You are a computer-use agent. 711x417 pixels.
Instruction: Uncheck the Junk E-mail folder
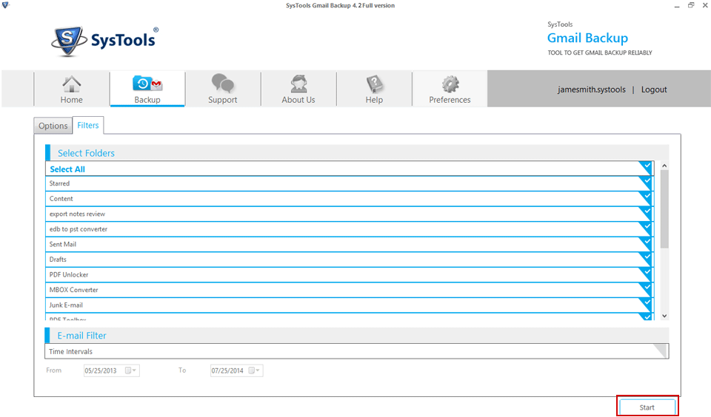[x=646, y=305]
